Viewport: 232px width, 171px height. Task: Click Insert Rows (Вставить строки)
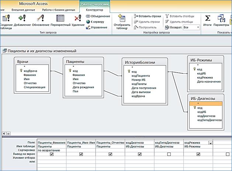point(148,16)
